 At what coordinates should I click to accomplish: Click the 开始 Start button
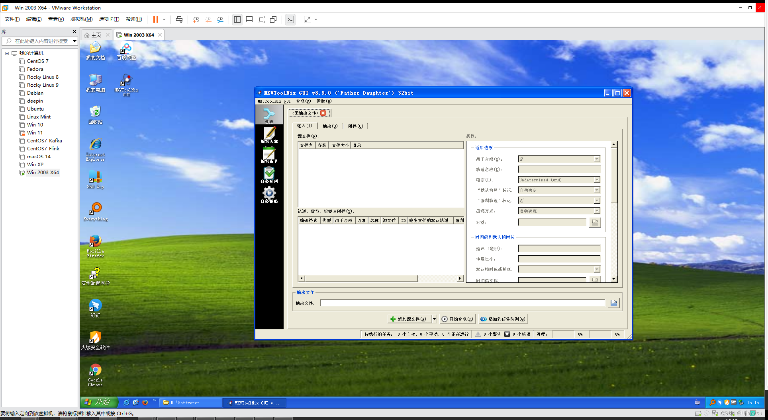coord(99,402)
